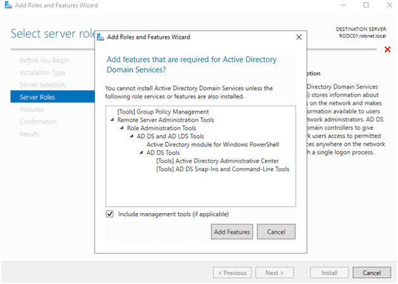Open the Installation Type step
Screen dimensions: 398x284
tap(42, 73)
